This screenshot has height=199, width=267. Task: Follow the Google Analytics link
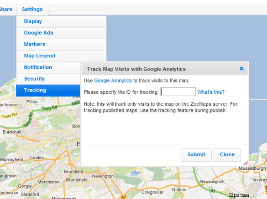113,81
